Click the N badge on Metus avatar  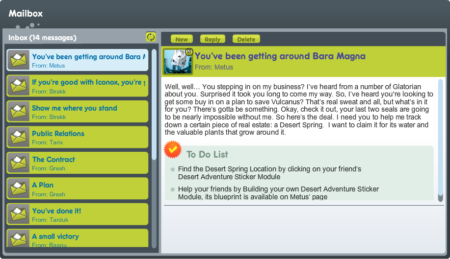point(189,51)
